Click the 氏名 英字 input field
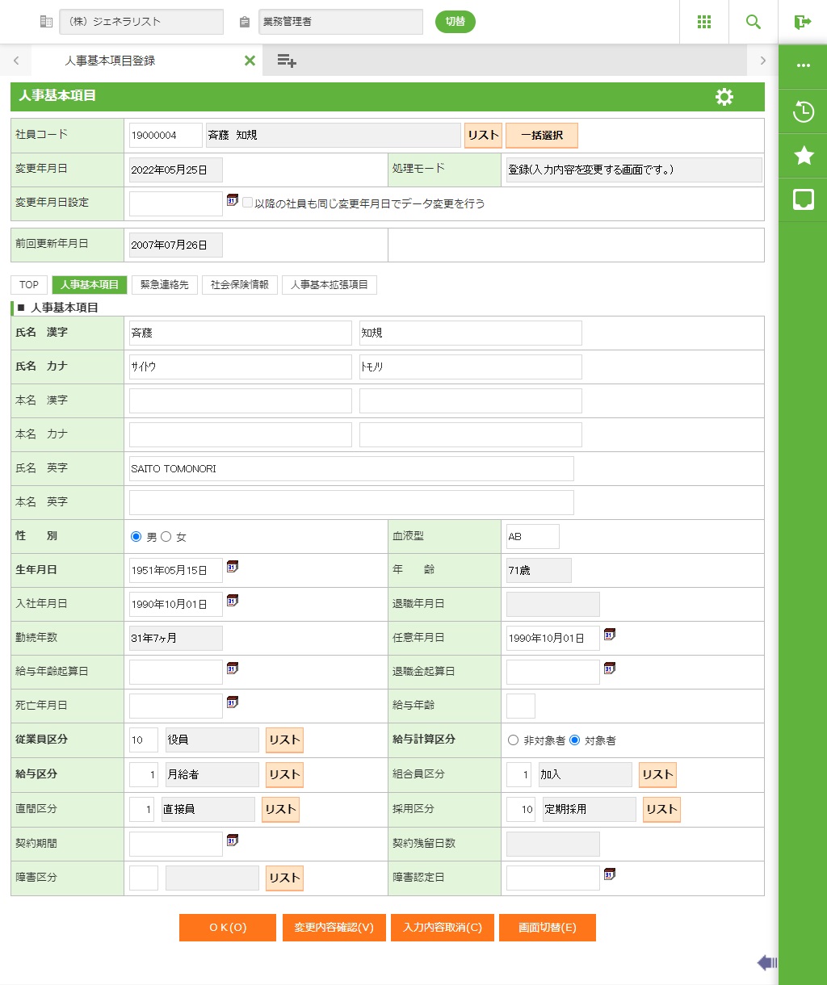The image size is (827, 985). [x=351, y=468]
